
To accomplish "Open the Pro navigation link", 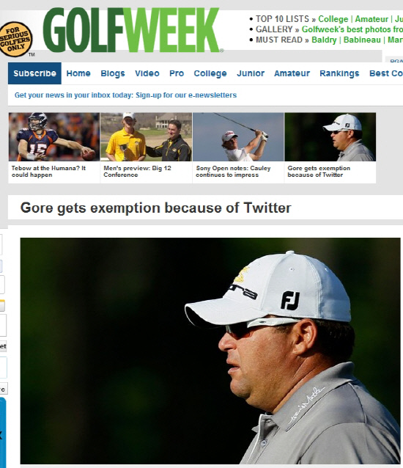I will tap(177, 73).
